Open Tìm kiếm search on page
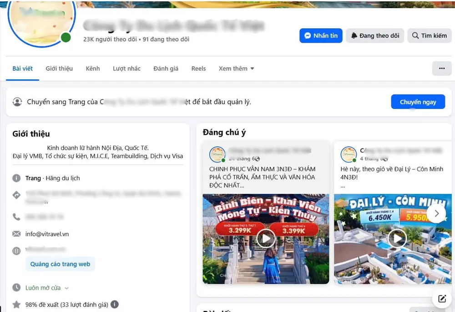 pos(429,35)
